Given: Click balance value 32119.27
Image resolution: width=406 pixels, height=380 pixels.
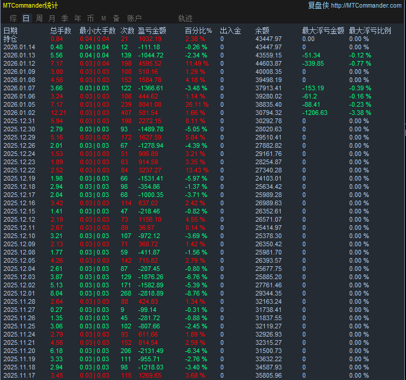Looking at the screenshot, I should 268,326.
